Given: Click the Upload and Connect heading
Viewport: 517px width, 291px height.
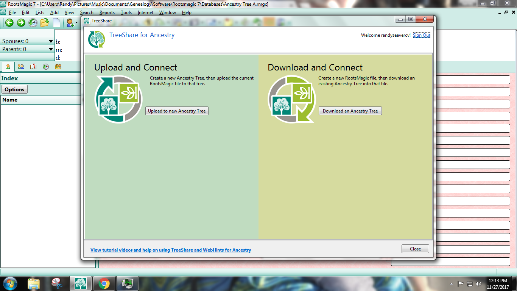Looking at the screenshot, I should (x=136, y=67).
